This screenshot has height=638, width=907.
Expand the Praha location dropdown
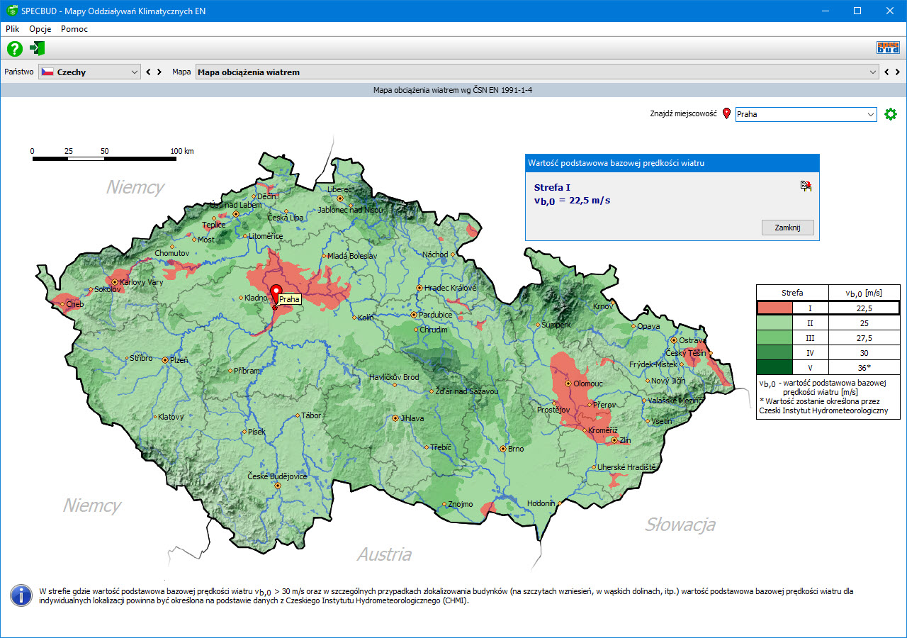(870, 114)
